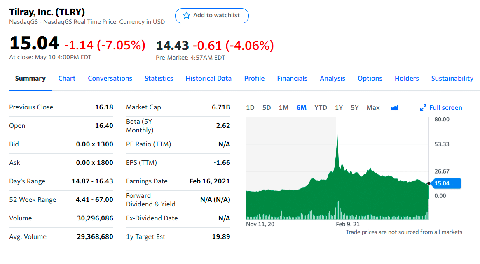The image size is (480, 264).
Task: Select the 5D chart range
Action: coord(267,108)
